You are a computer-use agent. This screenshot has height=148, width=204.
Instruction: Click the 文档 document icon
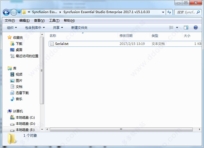(12, 87)
